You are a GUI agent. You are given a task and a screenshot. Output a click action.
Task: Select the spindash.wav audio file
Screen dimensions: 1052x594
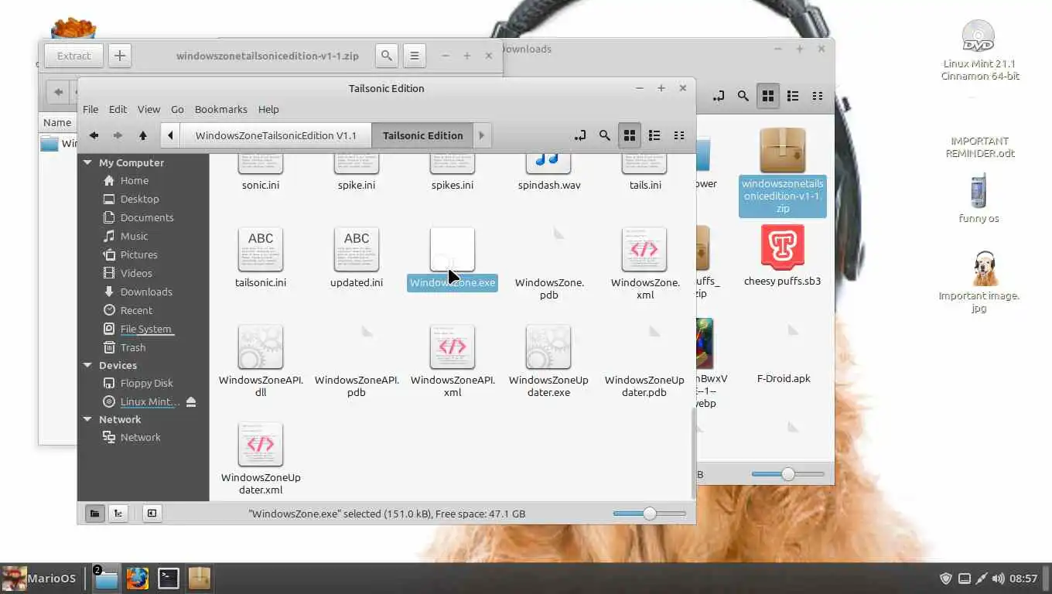549,172
